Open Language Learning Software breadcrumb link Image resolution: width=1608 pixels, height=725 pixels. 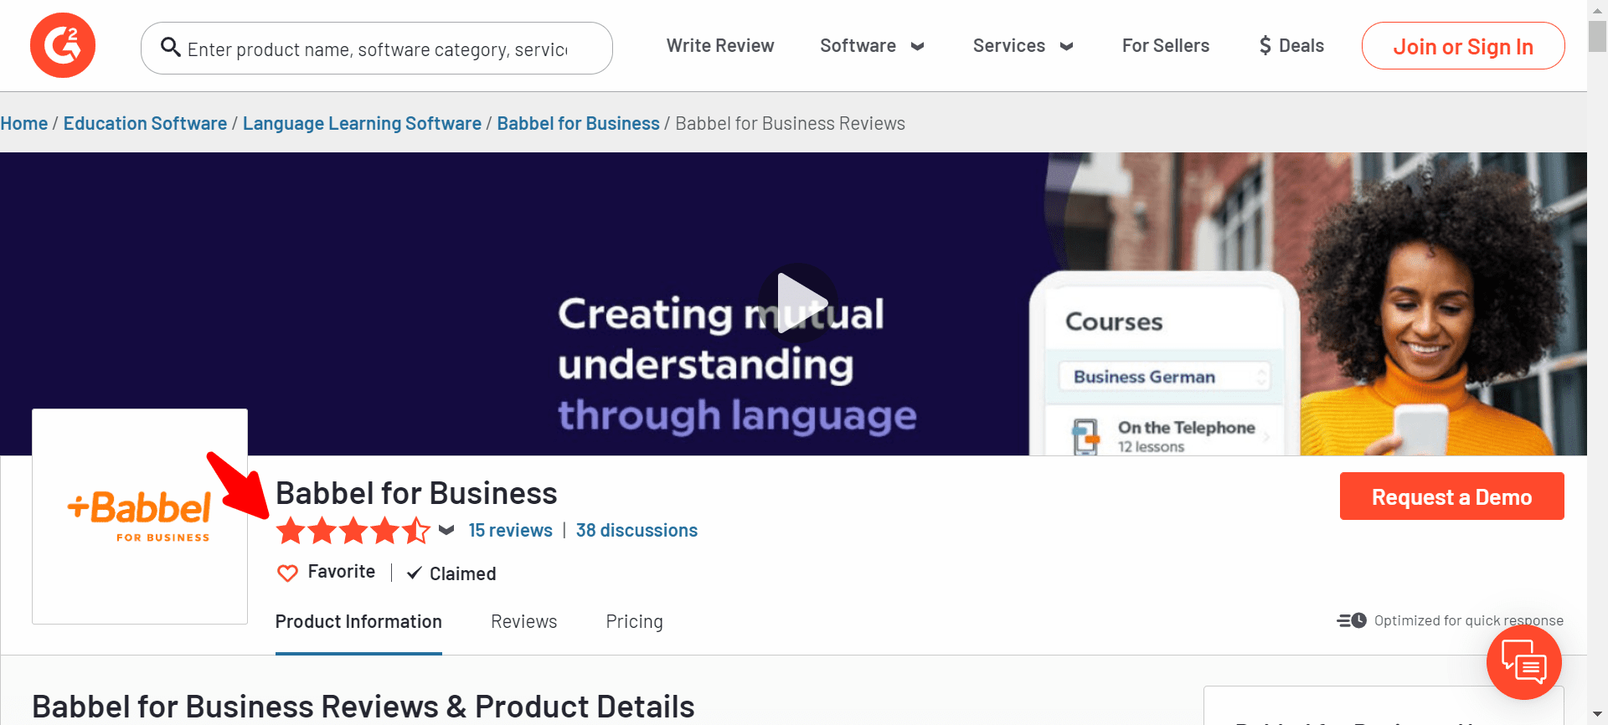362,123
